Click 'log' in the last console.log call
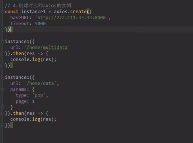 (x=36, y=119)
